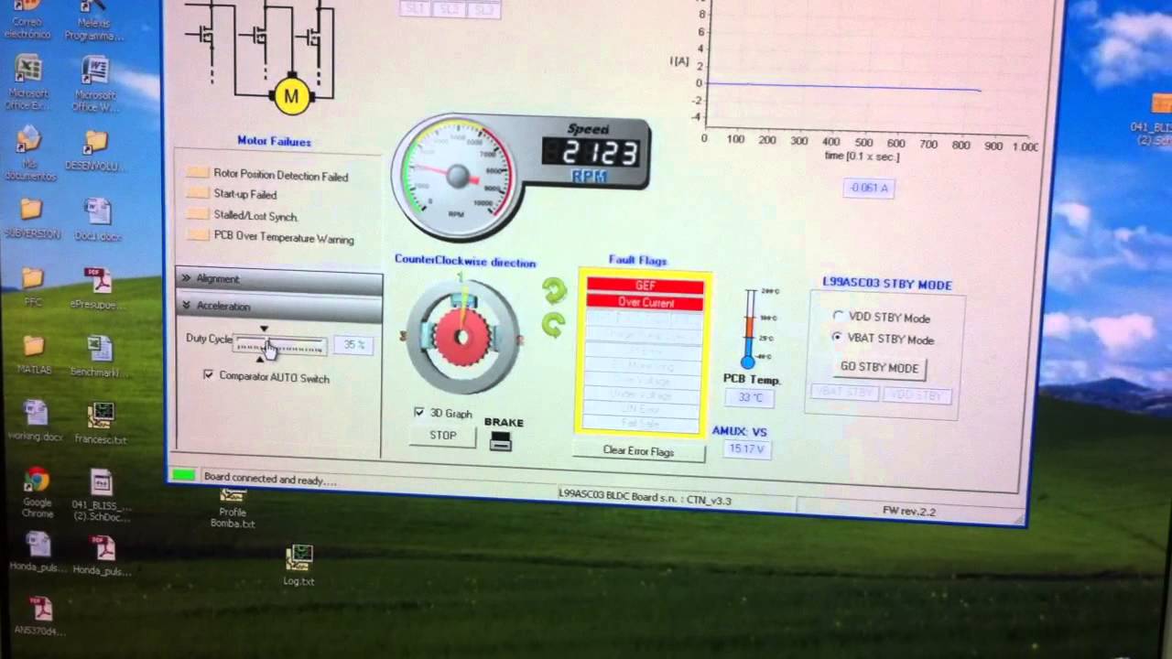Click the rotor position 3D graphic

(x=461, y=335)
